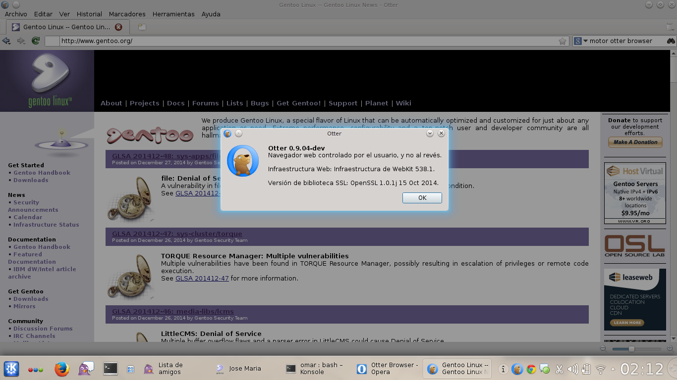Click the Host Virtual Gentoo Servers ad
Screen dimensions: 677x380
tap(635, 193)
